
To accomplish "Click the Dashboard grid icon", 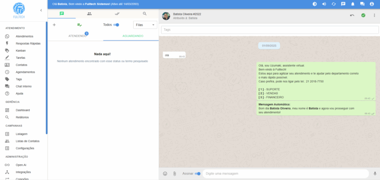I will pyautogui.click(x=7, y=110).
